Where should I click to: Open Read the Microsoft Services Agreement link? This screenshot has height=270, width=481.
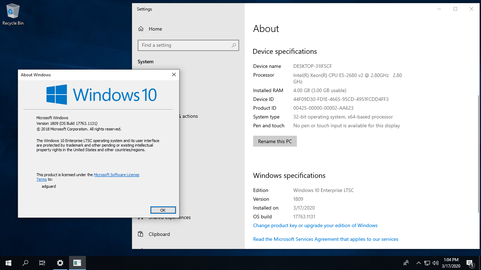326,239
